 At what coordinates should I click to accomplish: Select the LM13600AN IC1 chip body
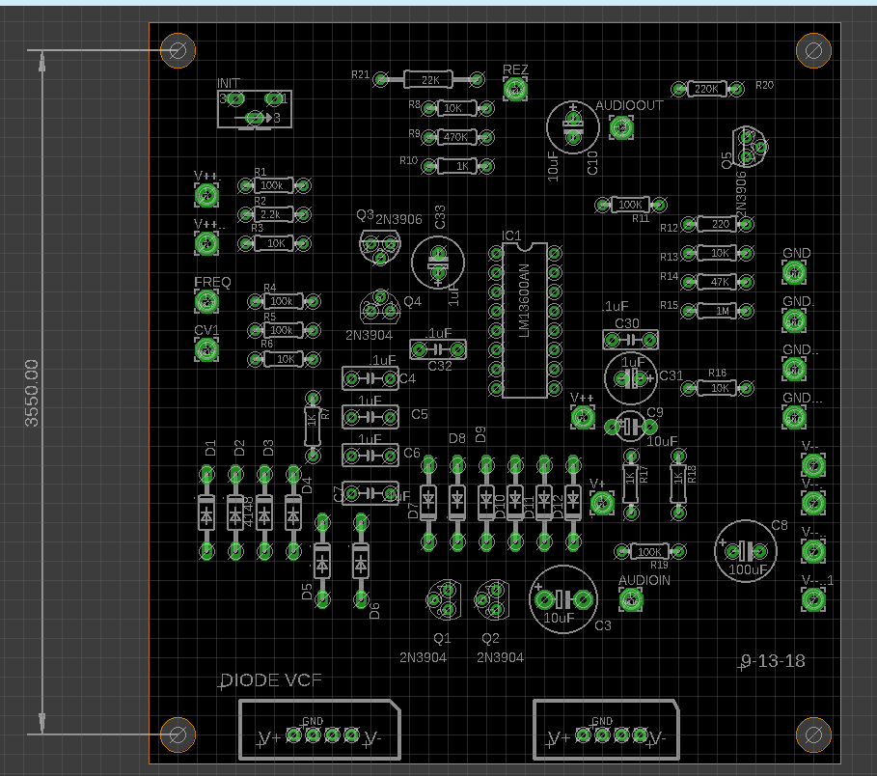(524, 319)
